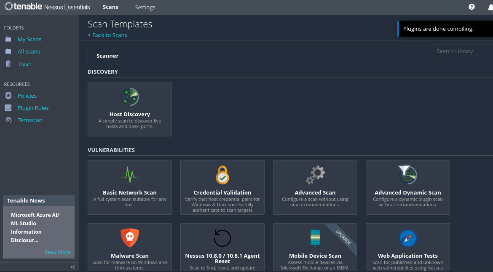Screen dimensions: 493x272
Task: Click 'Assess mobile devices via' description
Action: coord(315,265)
